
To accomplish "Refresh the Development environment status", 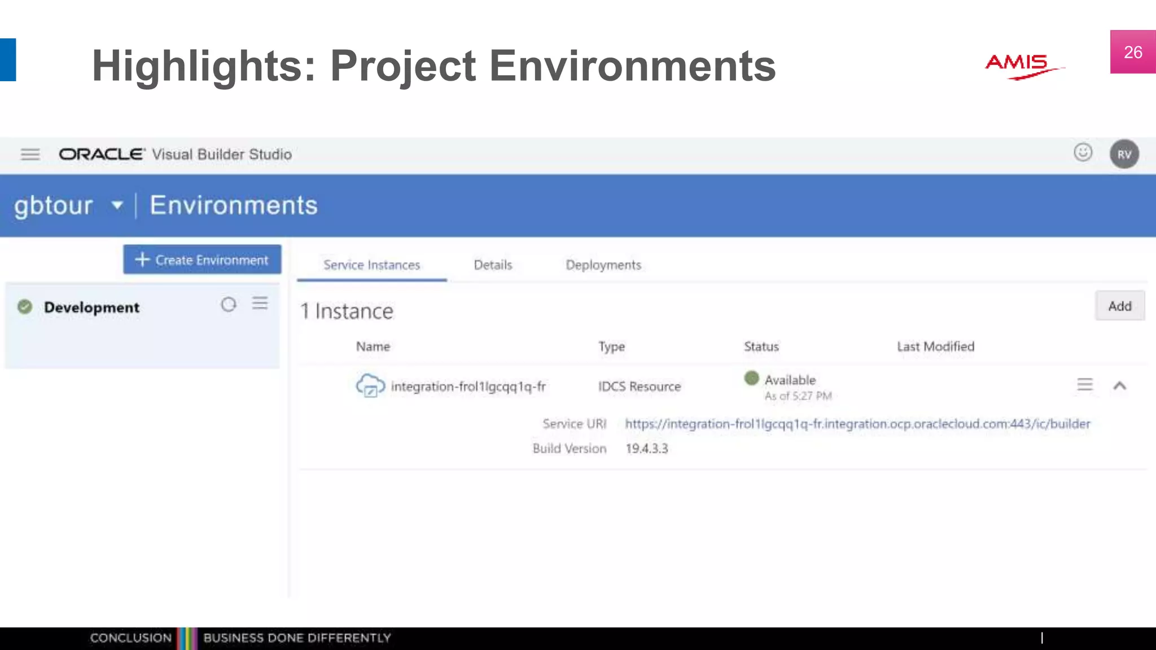I will point(228,305).
